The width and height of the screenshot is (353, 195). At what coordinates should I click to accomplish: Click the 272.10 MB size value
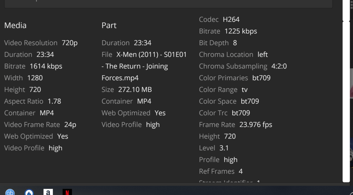coord(135,89)
